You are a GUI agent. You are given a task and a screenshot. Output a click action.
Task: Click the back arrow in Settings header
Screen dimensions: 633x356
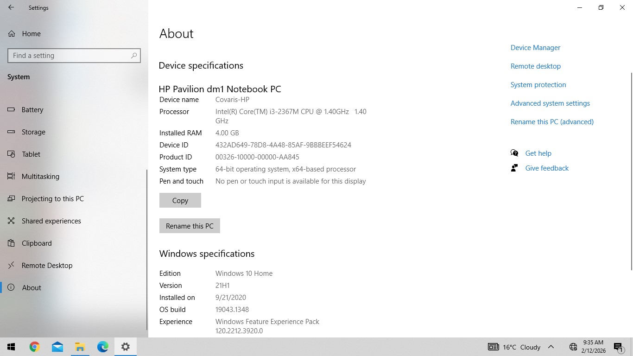[11, 7]
